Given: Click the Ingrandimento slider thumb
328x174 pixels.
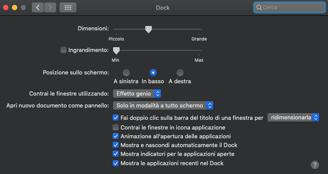Looking at the screenshot, I should click(x=116, y=51).
